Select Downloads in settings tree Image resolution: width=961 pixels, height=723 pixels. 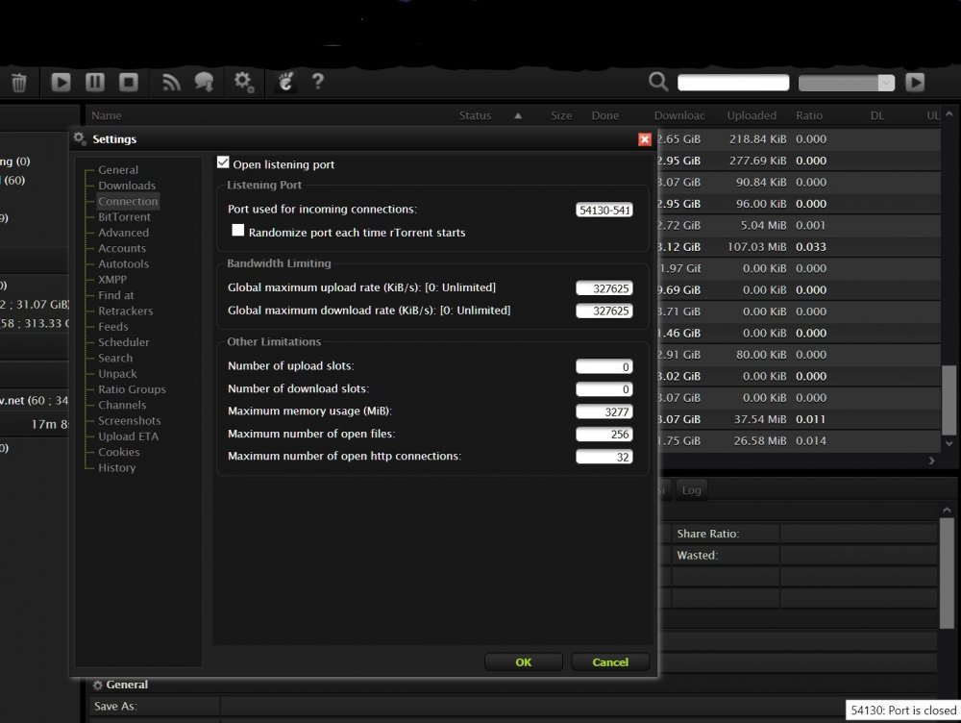coord(127,186)
